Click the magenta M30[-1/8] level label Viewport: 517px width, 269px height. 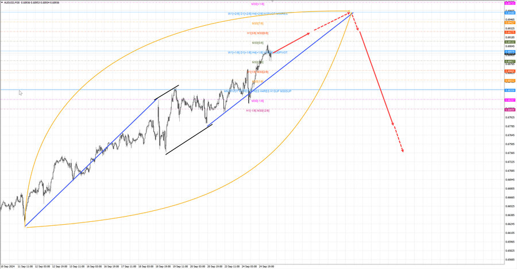click(x=257, y=101)
